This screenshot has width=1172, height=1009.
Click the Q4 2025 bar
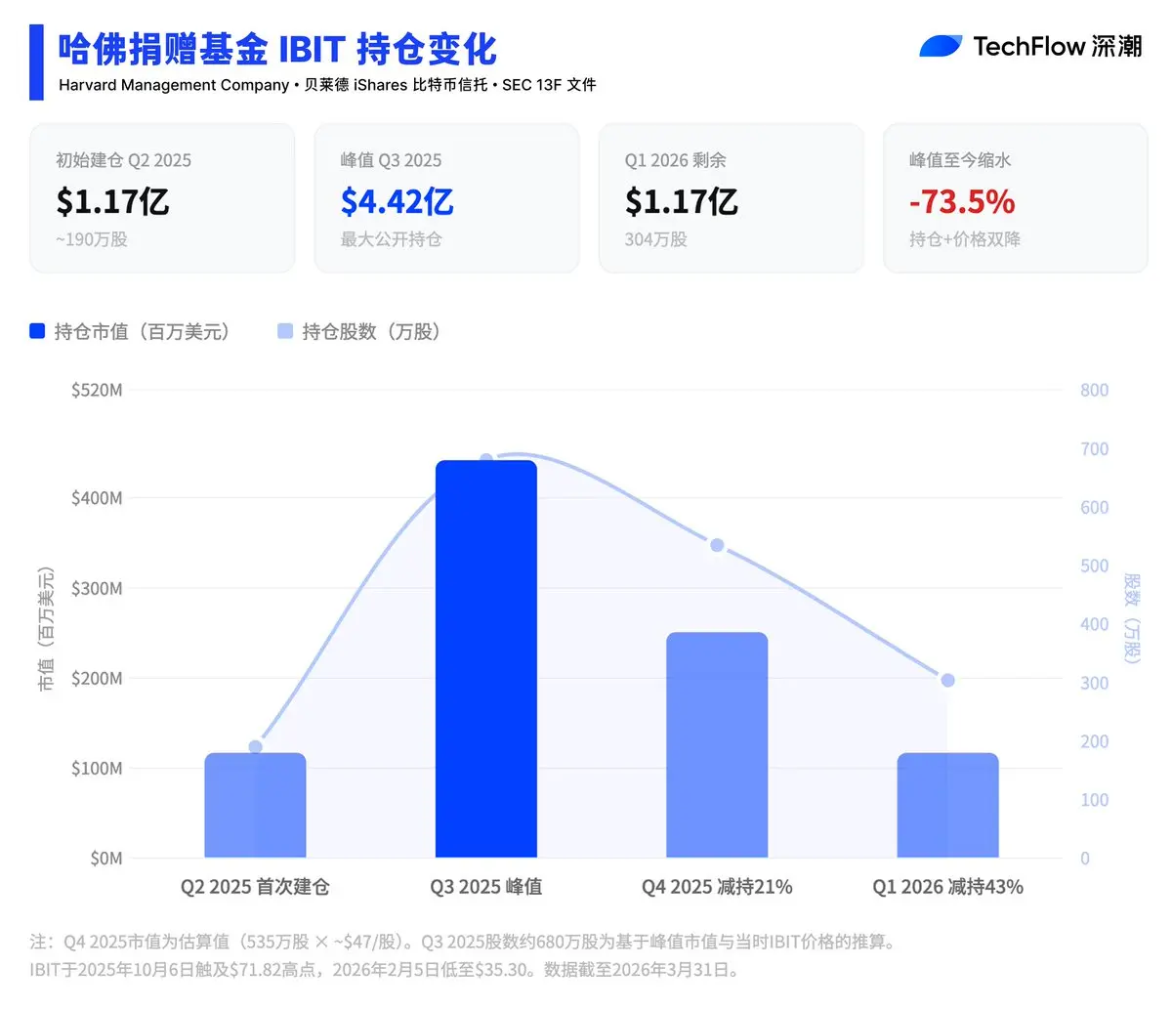click(x=717, y=745)
